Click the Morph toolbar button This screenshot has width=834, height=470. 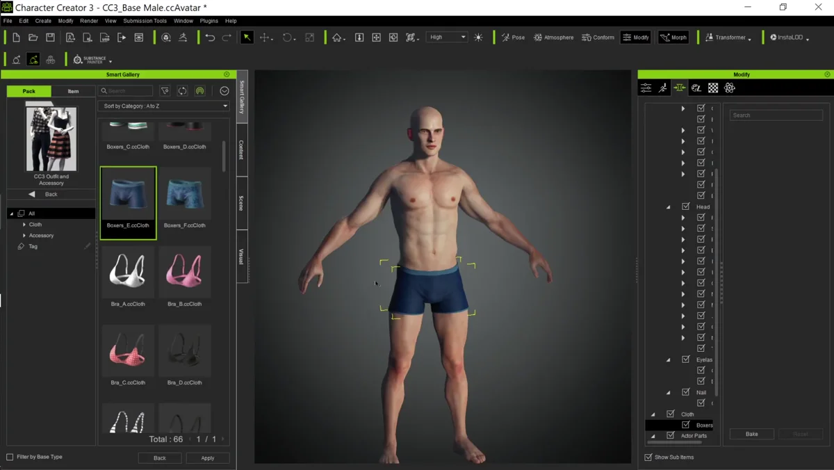(673, 38)
